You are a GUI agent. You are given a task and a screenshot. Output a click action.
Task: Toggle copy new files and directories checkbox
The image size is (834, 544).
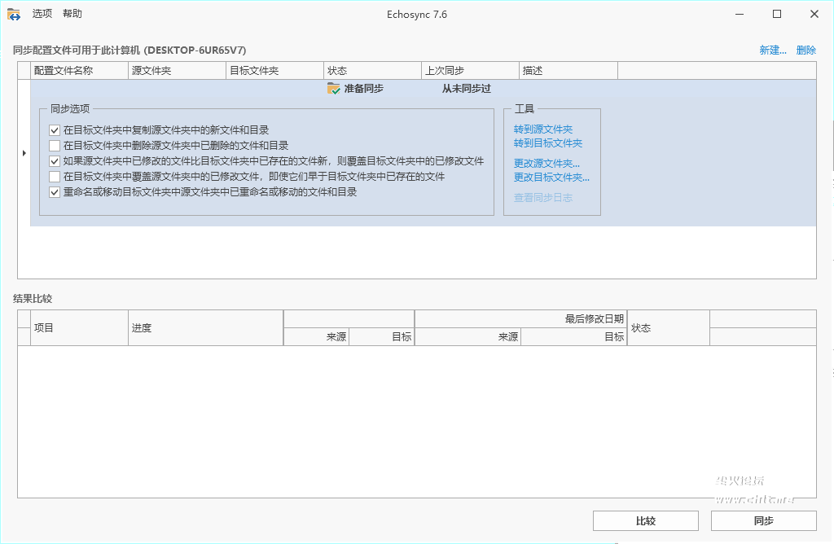pos(55,129)
